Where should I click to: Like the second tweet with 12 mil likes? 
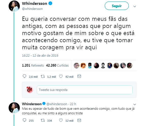(x=61, y=120)
